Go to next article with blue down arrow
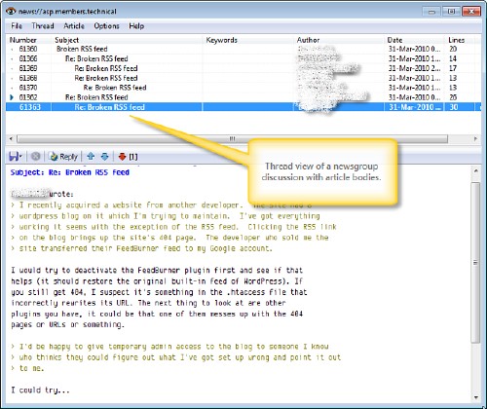Screen dimensions: 487x409 tap(104, 157)
